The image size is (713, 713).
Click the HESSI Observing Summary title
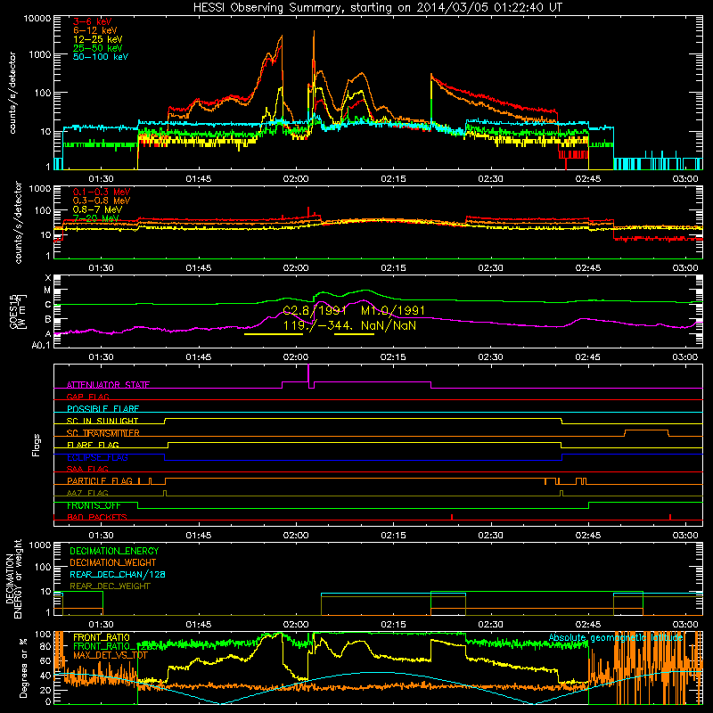click(378, 8)
